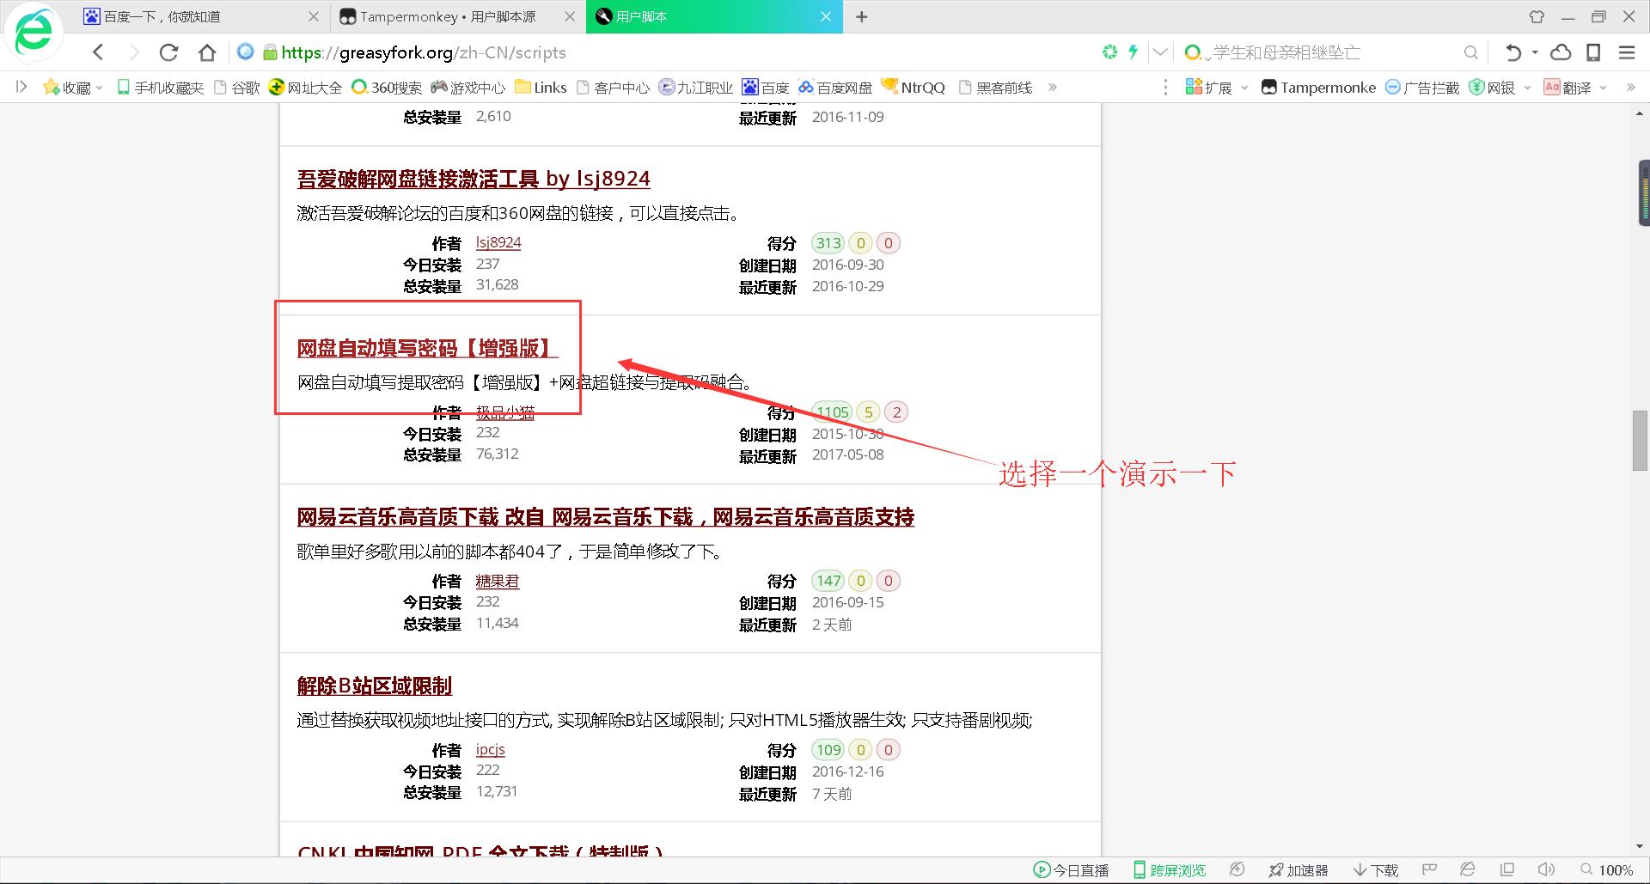
Task: Click the cloud sync icon near address bar
Action: (x=1561, y=52)
